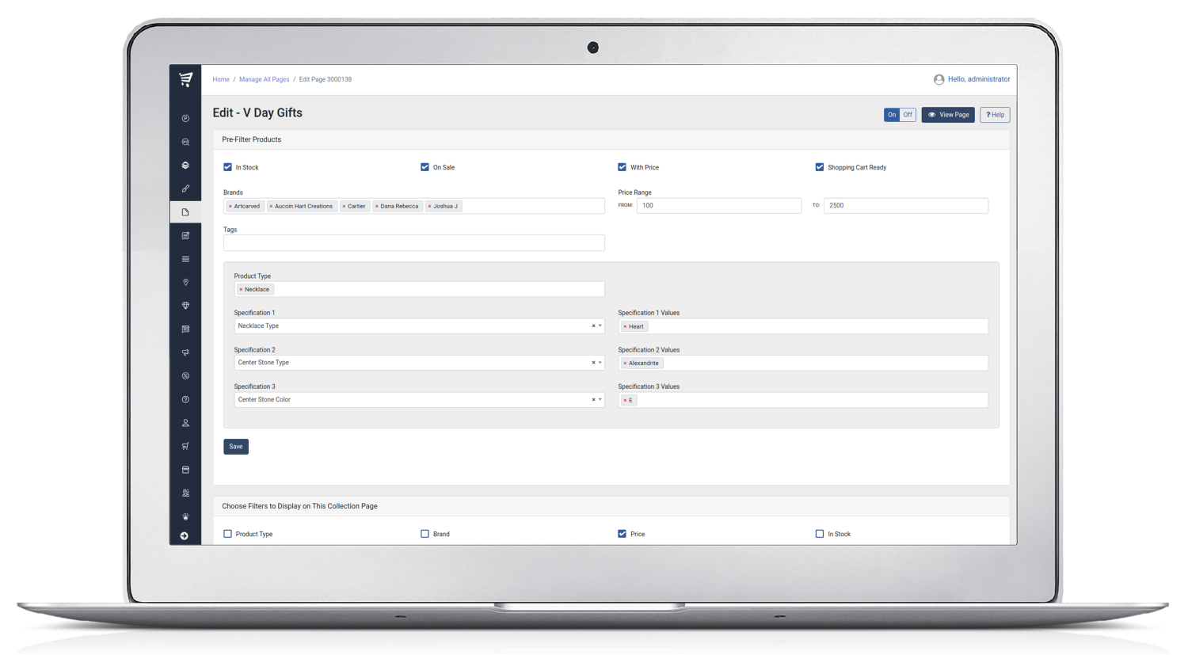This screenshot has width=1188, height=655.
Task: Uncheck the In Stock pre-filter checkbox
Action: pyautogui.click(x=228, y=167)
